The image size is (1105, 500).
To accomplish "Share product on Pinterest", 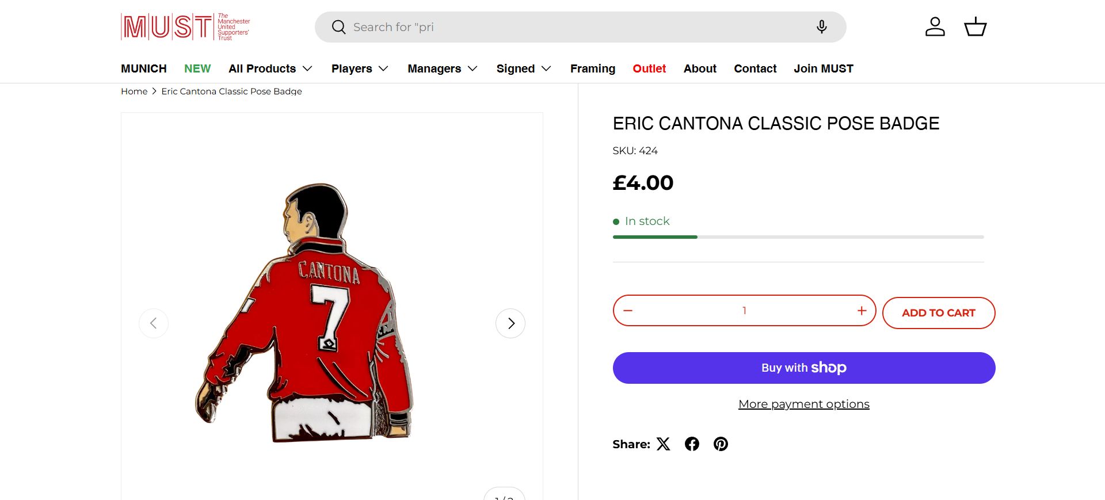I will (x=721, y=444).
